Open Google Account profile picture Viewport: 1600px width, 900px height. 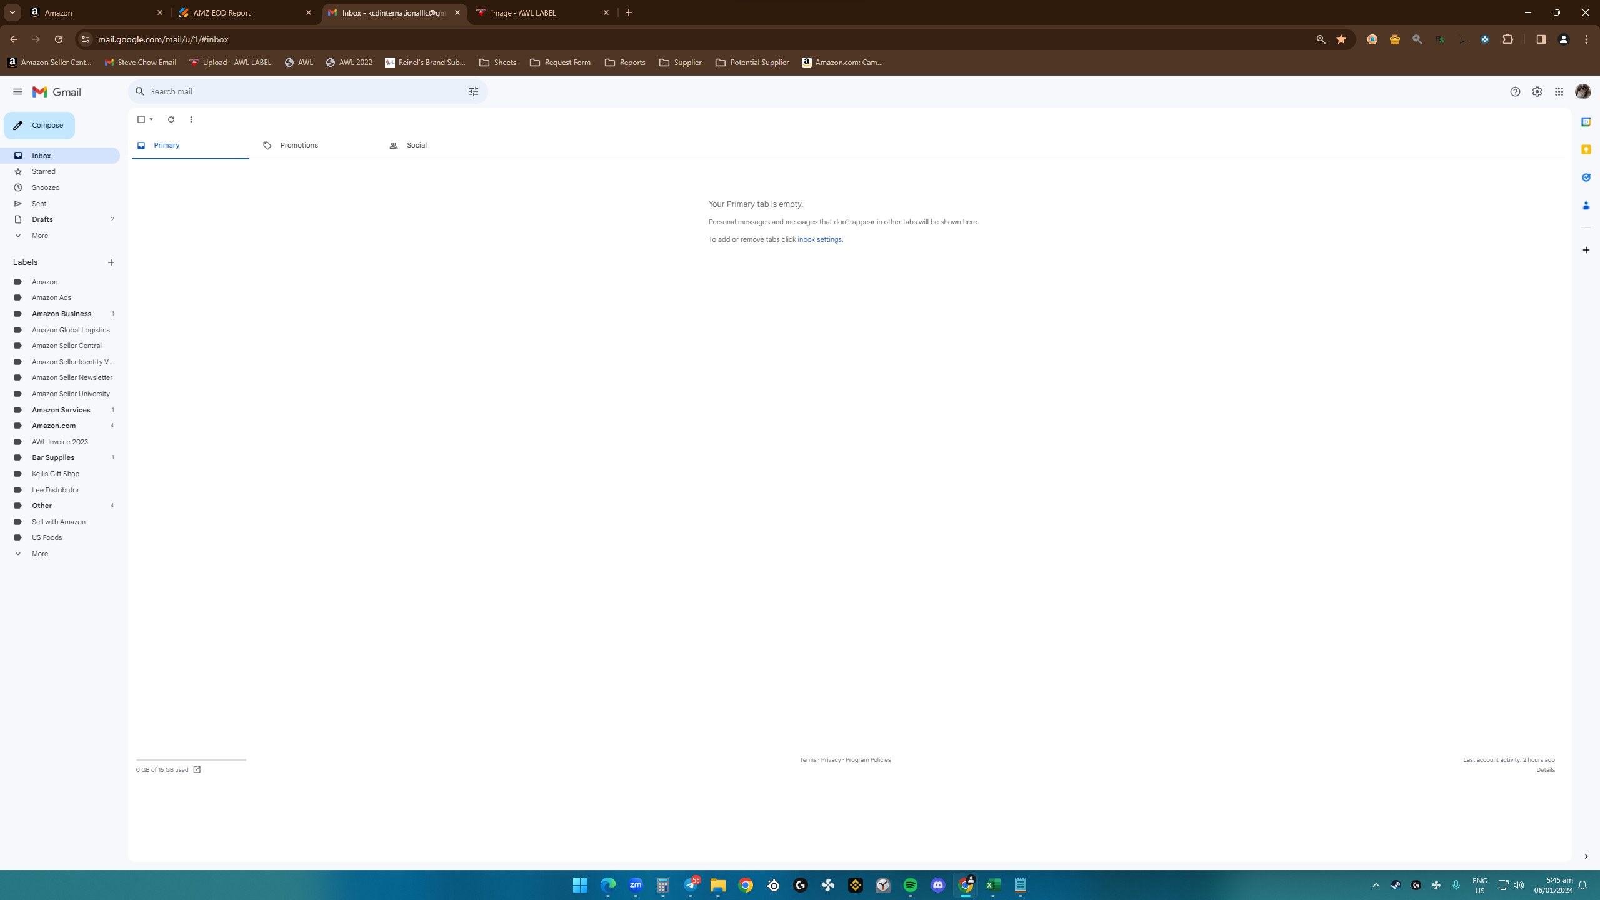pyautogui.click(x=1583, y=92)
